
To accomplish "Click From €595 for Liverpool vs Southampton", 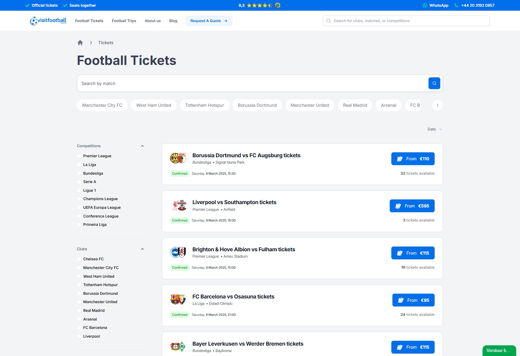I will [x=412, y=206].
